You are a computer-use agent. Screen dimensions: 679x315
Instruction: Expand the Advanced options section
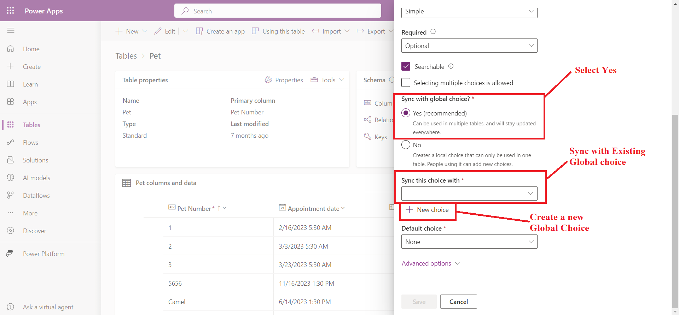[x=430, y=263]
